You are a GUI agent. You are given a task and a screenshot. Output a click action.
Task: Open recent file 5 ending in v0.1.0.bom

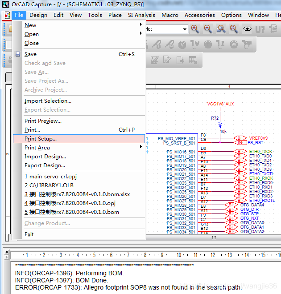pos(79,212)
